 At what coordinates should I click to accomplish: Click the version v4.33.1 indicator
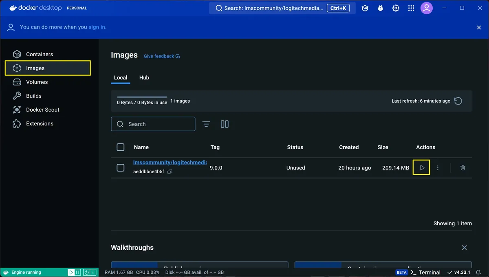pos(459,273)
